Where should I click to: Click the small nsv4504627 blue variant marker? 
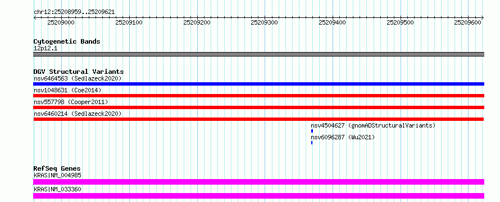coord(312,131)
